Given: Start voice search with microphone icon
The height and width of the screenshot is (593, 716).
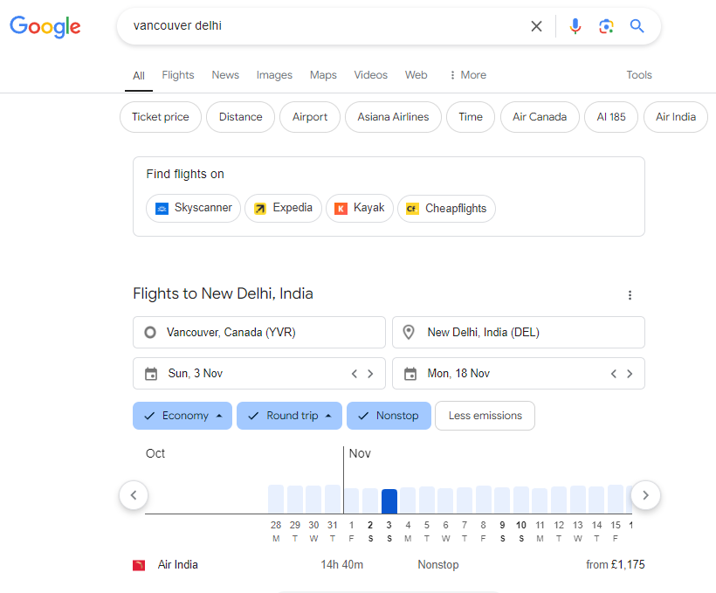Looking at the screenshot, I should [x=575, y=26].
